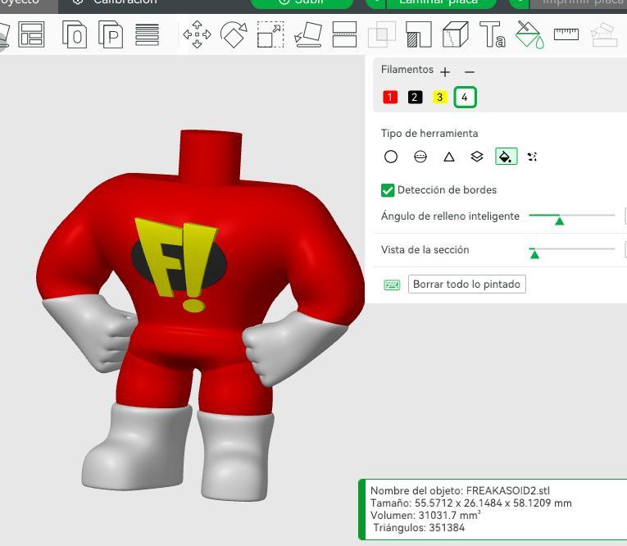Open the text shape tool
627x546 pixels.
point(493,34)
